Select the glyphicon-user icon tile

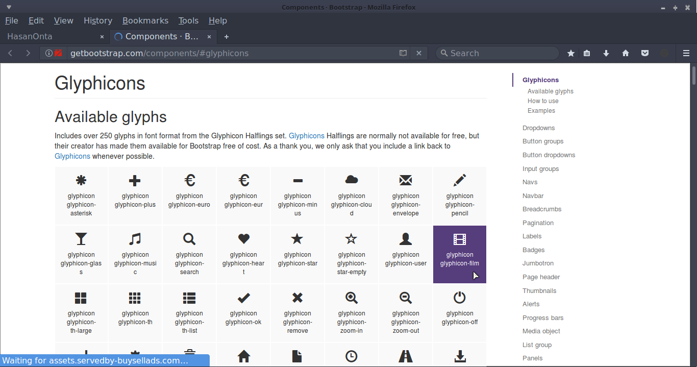(406, 254)
